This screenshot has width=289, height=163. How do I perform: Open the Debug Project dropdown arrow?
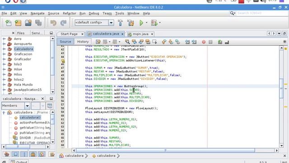[160, 23]
